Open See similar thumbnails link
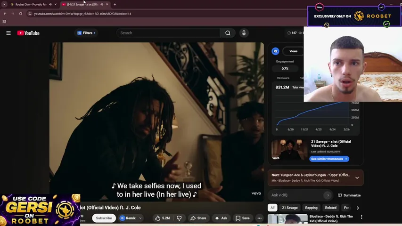The width and height of the screenshot is (402, 226). 329,159
